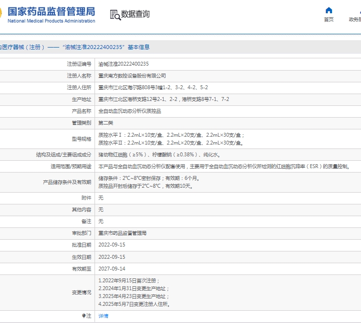Click the production address with 港桥支路12号

click(x=164, y=99)
